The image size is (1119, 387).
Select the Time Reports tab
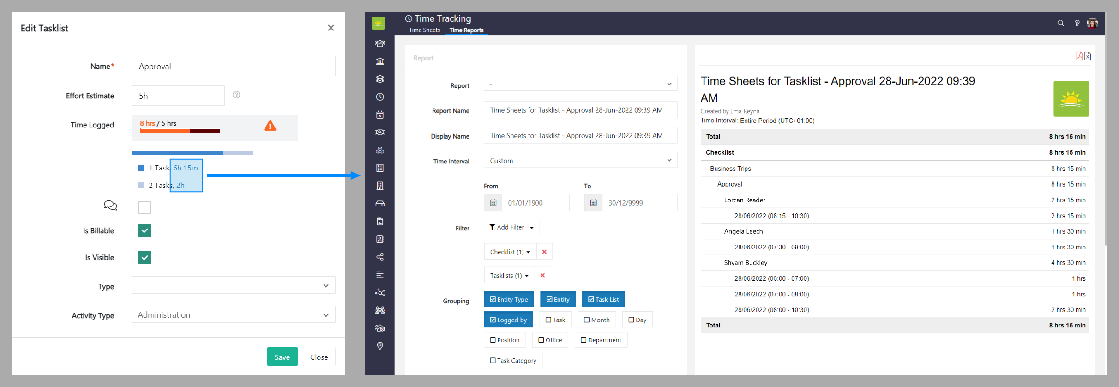466,30
